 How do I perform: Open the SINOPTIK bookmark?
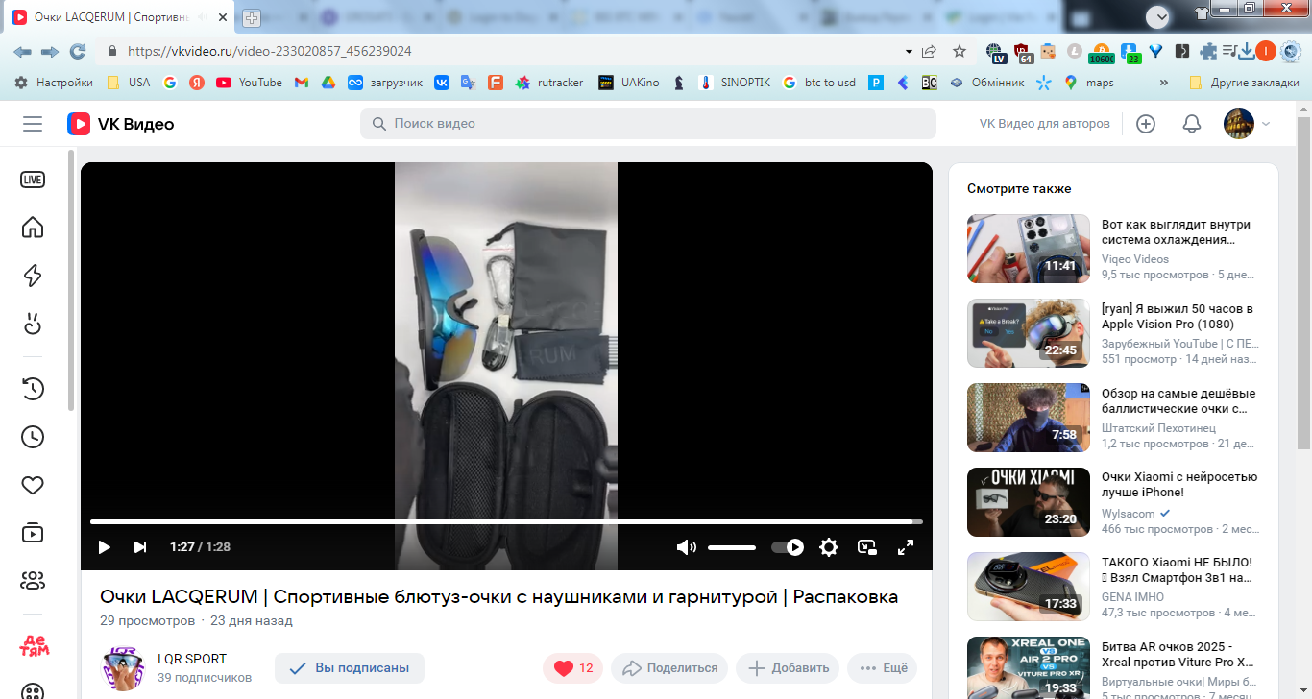735,83
